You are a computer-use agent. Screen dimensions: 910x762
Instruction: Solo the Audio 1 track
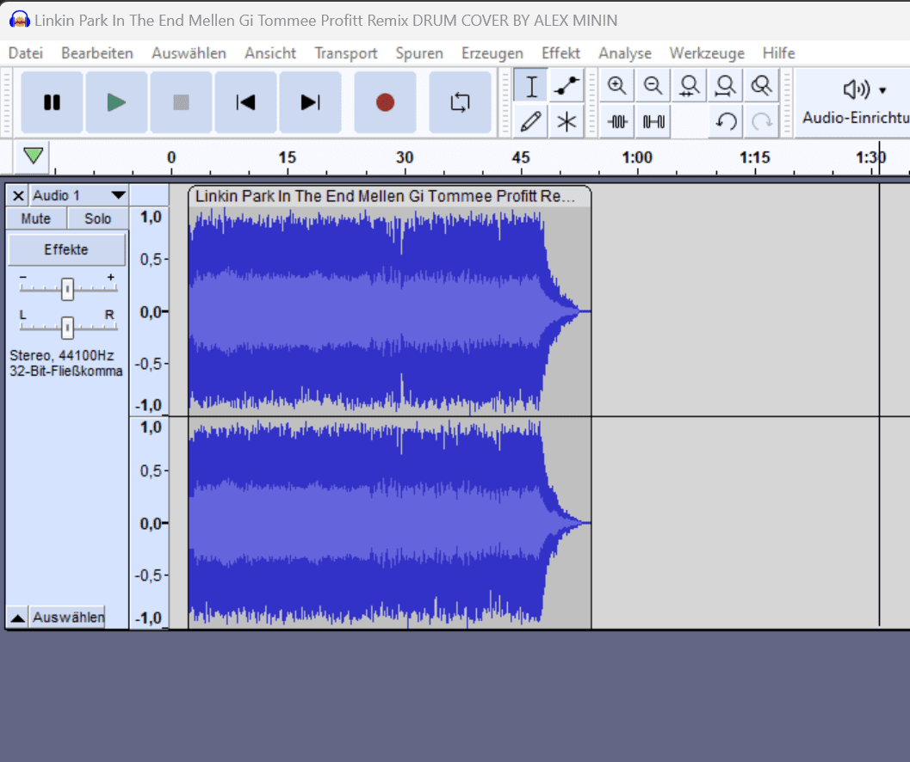(97, 218)
